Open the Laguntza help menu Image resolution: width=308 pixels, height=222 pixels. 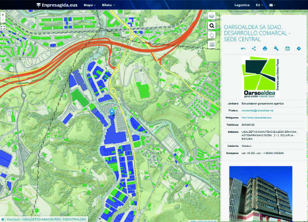(x=242, y=5)
